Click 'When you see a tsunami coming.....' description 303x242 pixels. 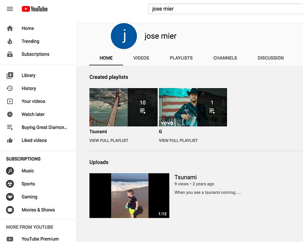(x=208, y=192)
